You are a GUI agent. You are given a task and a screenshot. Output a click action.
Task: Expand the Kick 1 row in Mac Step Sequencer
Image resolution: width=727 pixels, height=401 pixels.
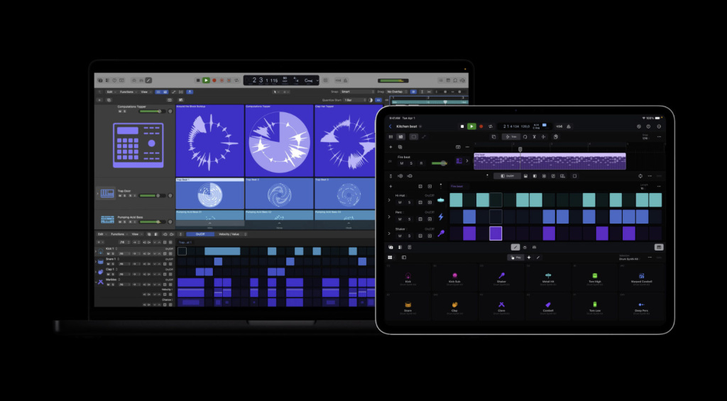(x=96, y=251)
